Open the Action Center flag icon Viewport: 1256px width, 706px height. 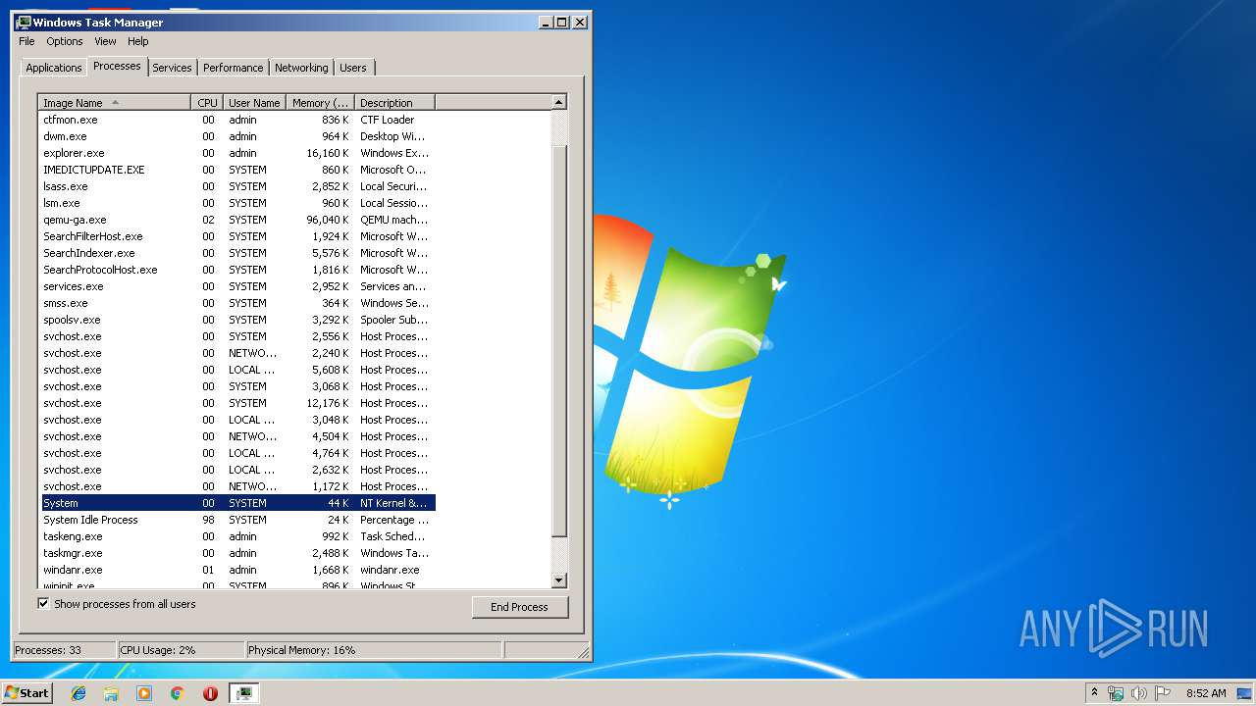(1163, 693)
